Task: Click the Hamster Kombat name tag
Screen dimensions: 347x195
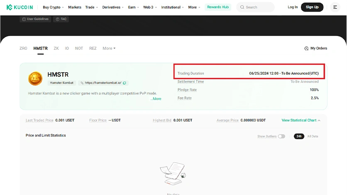Action: (61, 83)
